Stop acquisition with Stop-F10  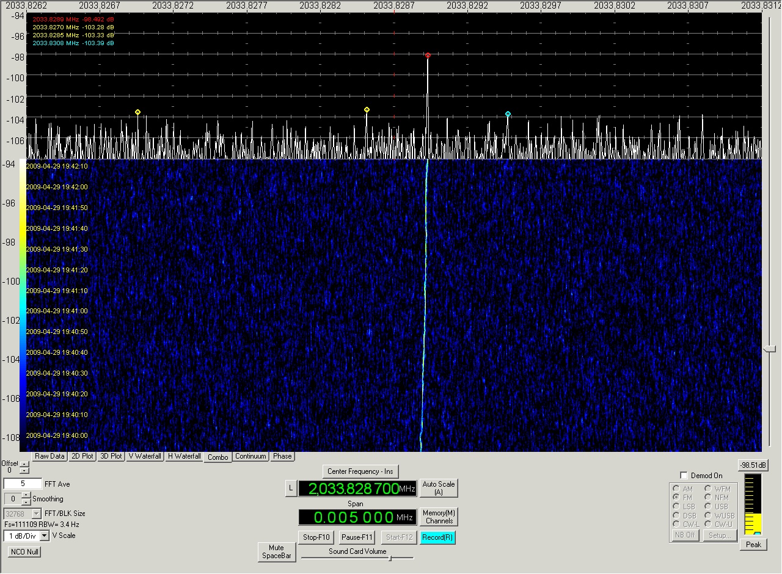point(316,537)
